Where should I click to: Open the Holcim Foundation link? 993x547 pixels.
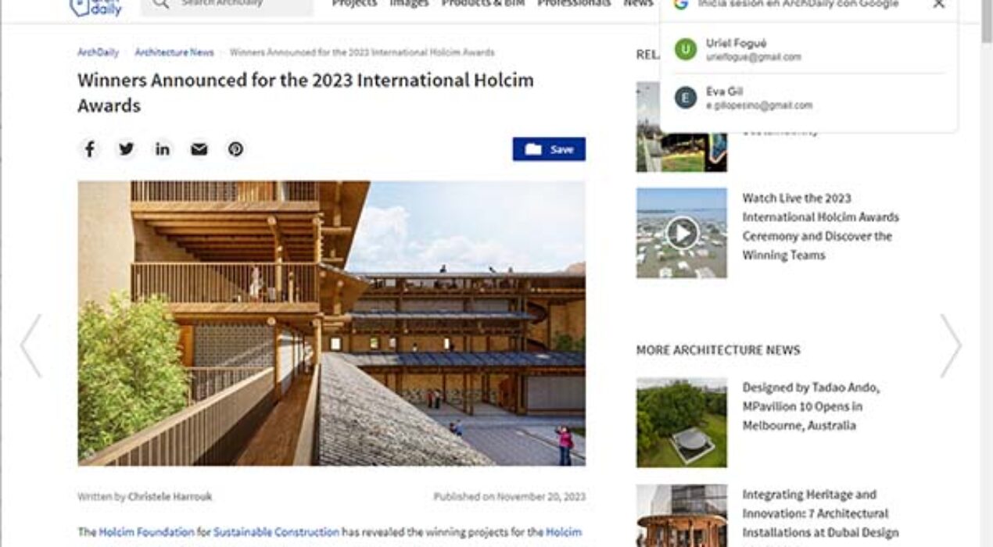point(146,532)
